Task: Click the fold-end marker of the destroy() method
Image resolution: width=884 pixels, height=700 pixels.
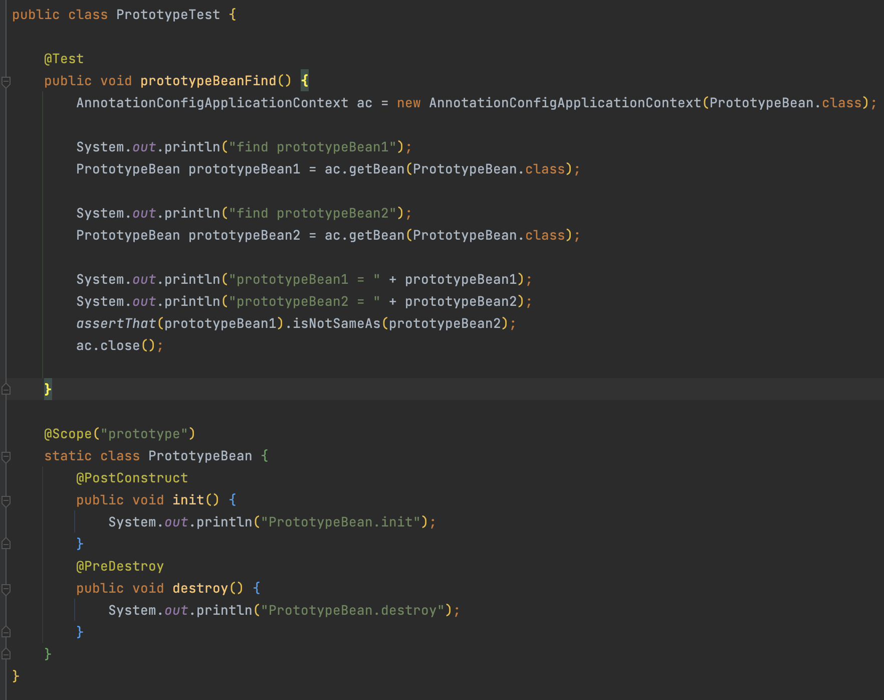Action: tap(6, 632)
